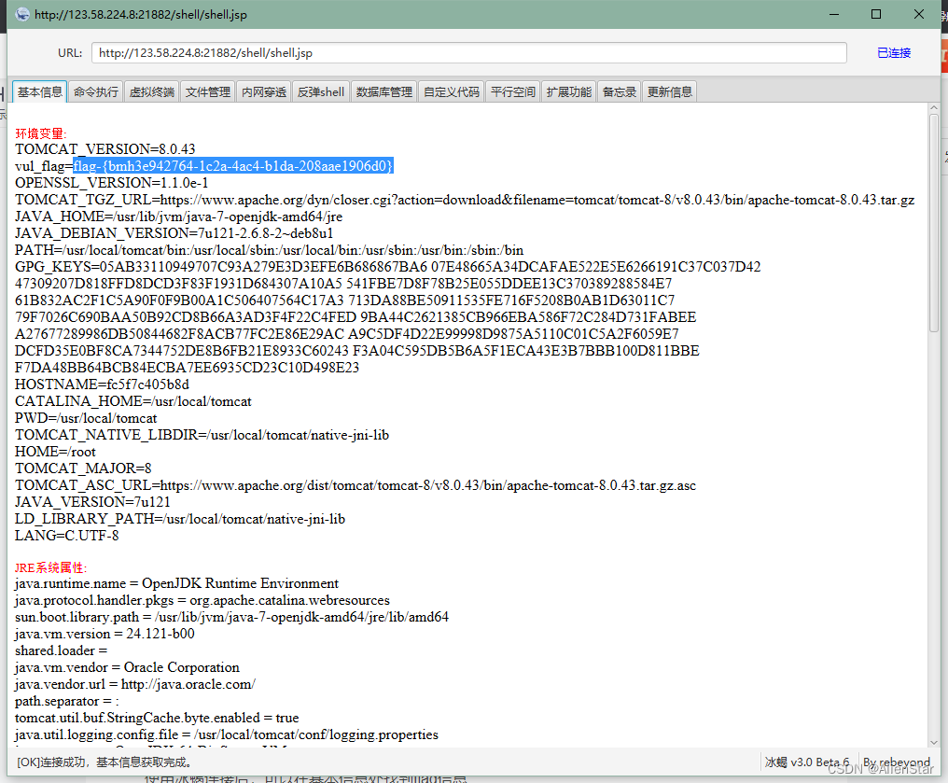Screen dimensions: 948x783
Task: Open the 备忘录 tab
Action: [620, 91]
